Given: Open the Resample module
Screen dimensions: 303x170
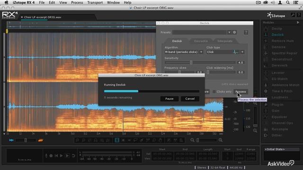Looking at the screenshot, I should tap(280, 129).
